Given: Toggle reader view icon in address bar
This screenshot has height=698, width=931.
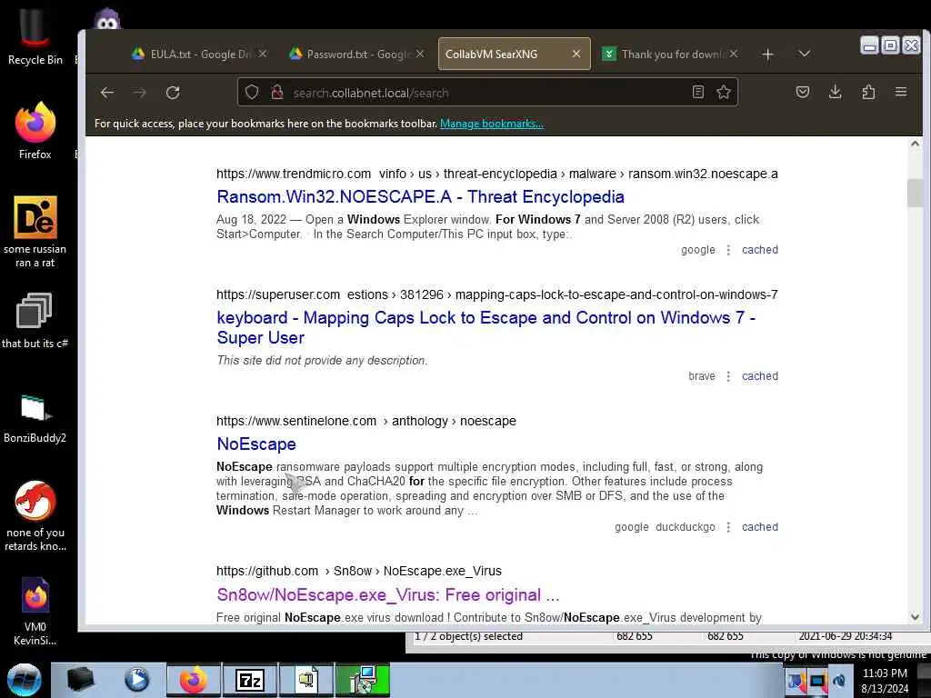Looking at the screenshot, I should (x=698, y=92).
